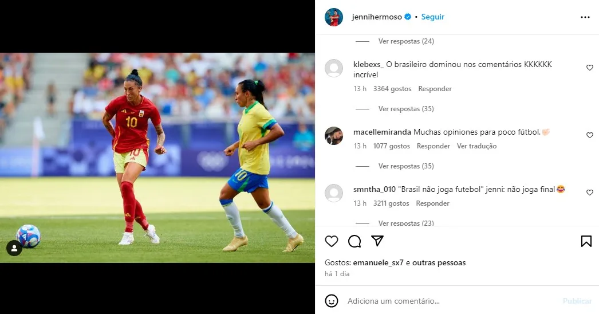The image size is (599, 314).
Task: Save post with bookmark icon
Action: [x=586, y=241]
